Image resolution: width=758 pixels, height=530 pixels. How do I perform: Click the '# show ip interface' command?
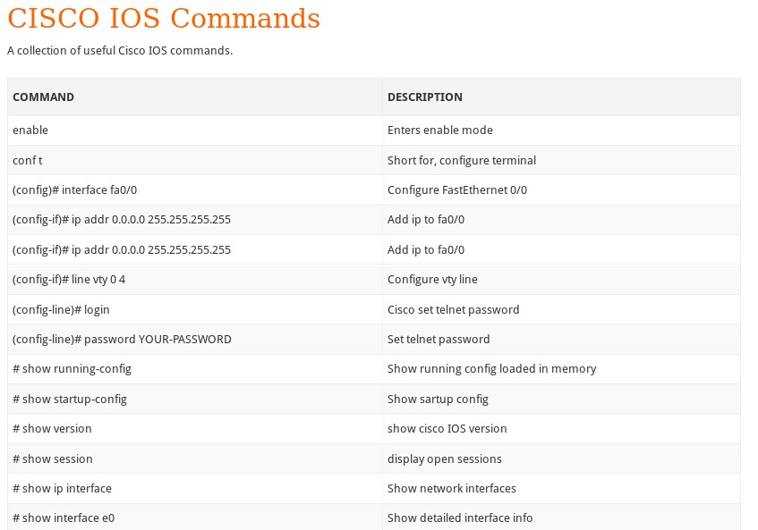(62, 489)
